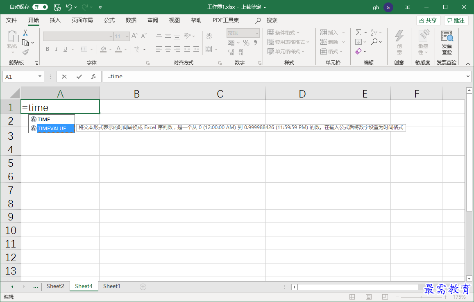This screenshot has height=302, width=474.
Task: Switch to the 公式 tab
Action: click(x=109, y=20)
